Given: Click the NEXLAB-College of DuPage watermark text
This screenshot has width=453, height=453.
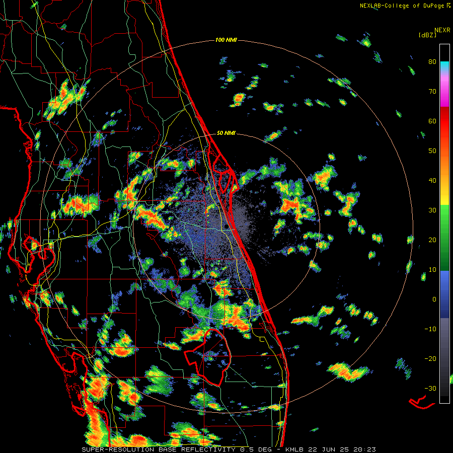Looking at the screenshot, I should (x=402, y=6).
